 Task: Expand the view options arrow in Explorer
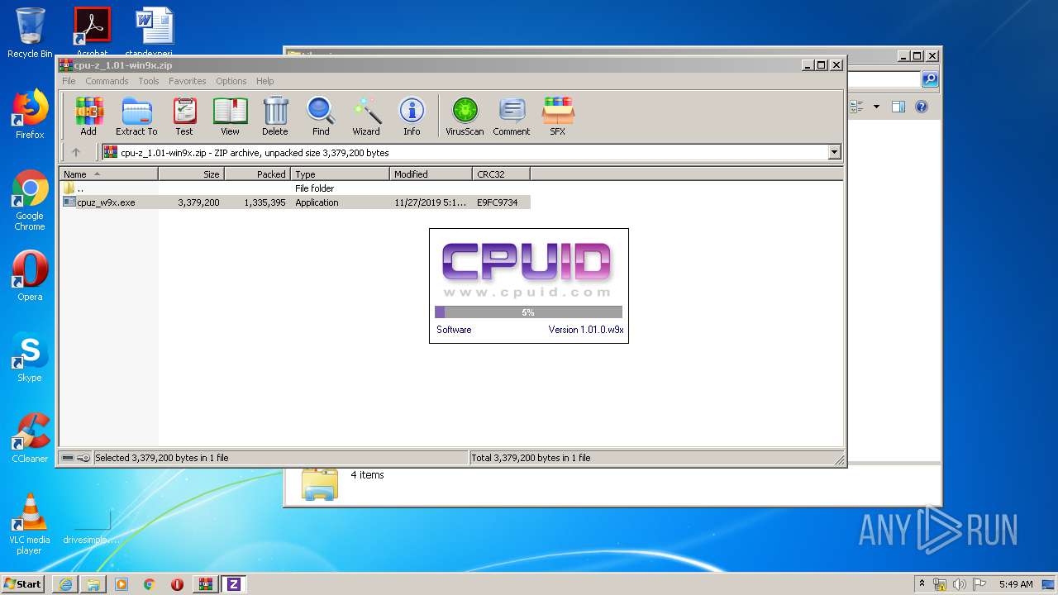(876, 107)
